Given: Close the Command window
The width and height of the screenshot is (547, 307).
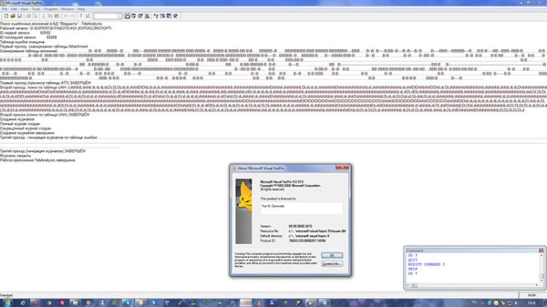Looking at the screenshot, I should [x=541, y=251].
